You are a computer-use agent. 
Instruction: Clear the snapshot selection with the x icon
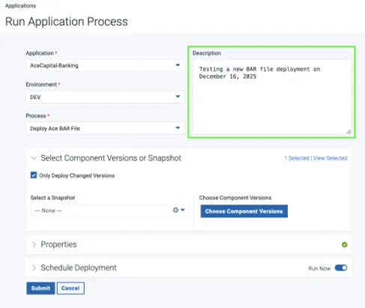pyautogui.click(x=175, y=210)
